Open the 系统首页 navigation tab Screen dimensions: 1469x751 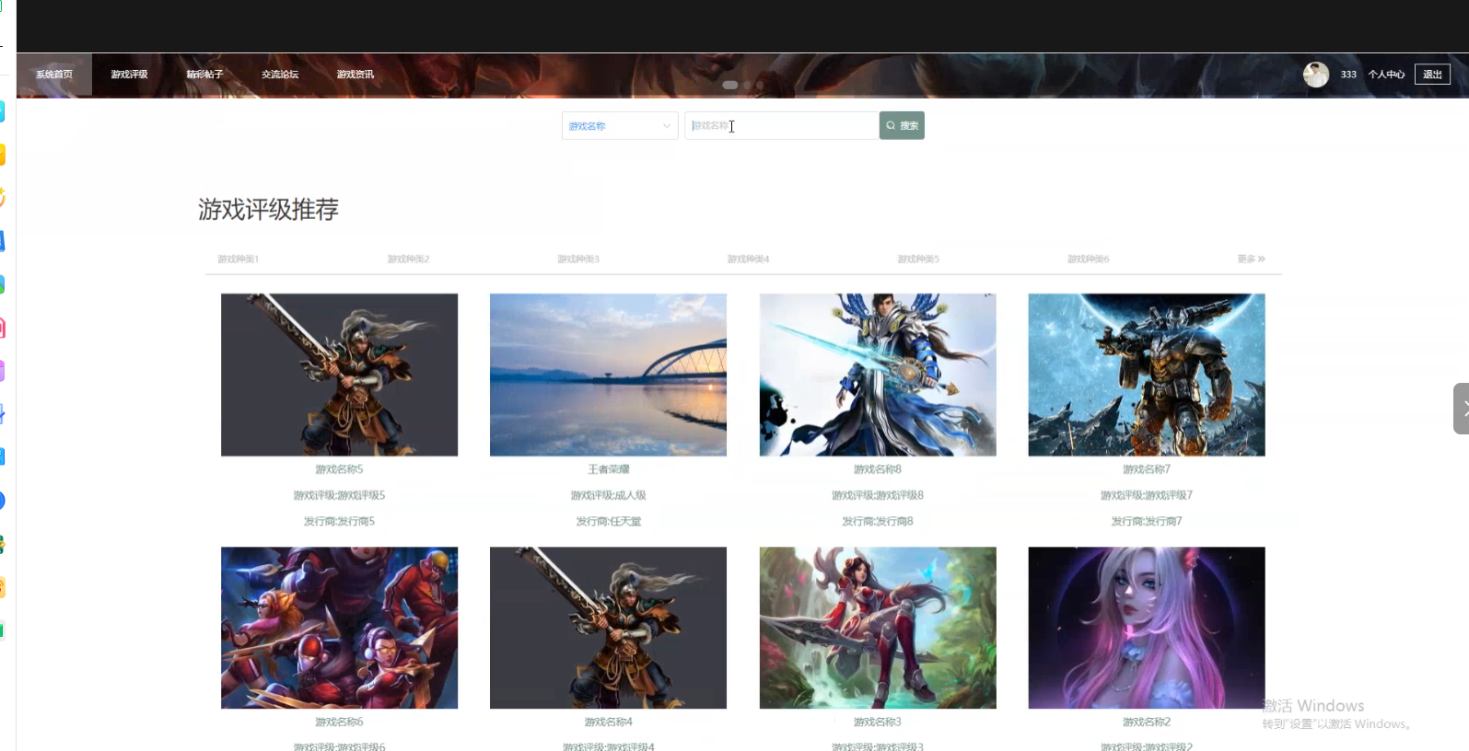(54, 75)
